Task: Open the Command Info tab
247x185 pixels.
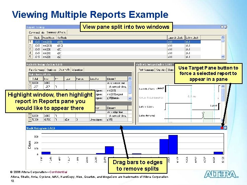Action: (37, 33)
